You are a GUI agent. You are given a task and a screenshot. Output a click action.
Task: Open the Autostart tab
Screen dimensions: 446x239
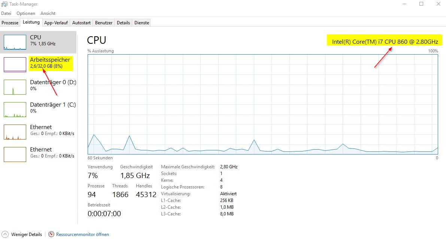pyautogui.click(x=81, y=23)
